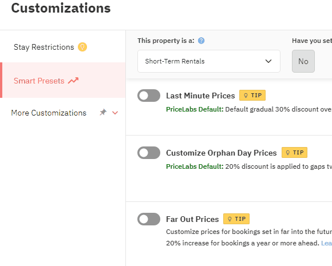Click the blue help question mark icon
This screenshot has width=332, height=266.
(201, 41)
